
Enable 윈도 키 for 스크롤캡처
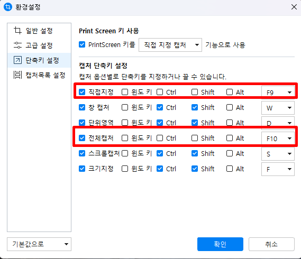tap(125, 153)
